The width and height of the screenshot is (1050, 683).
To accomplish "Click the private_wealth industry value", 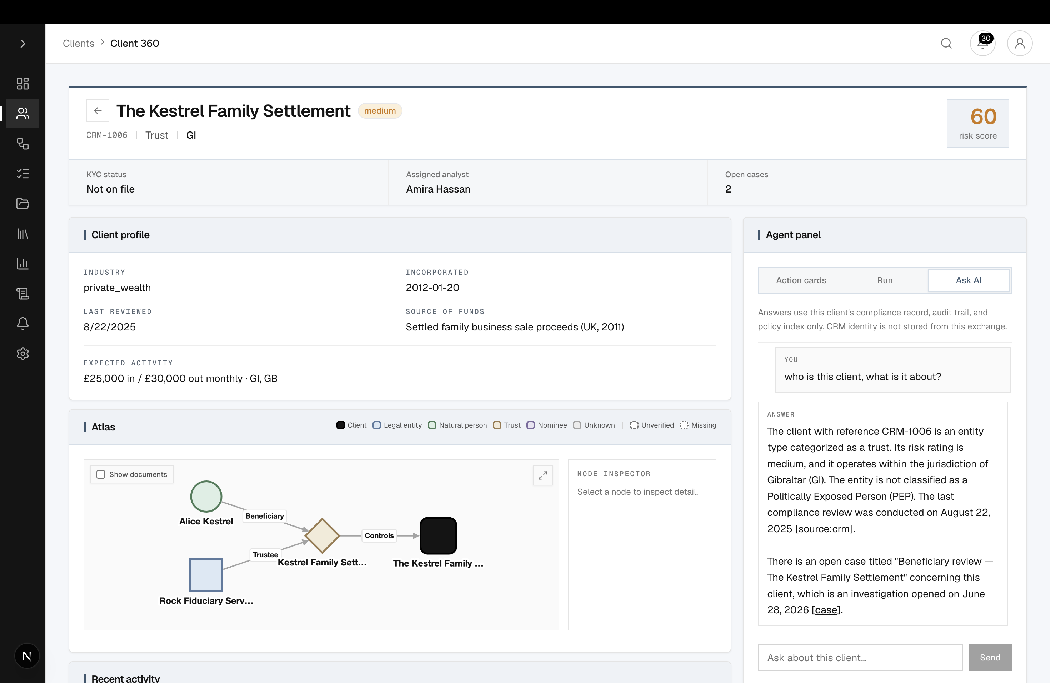I will 117,288.
